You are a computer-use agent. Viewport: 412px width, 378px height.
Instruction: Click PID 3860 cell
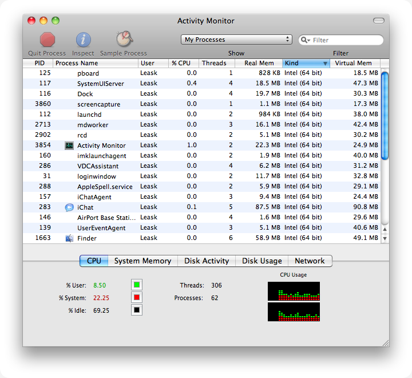coord(43,104)
